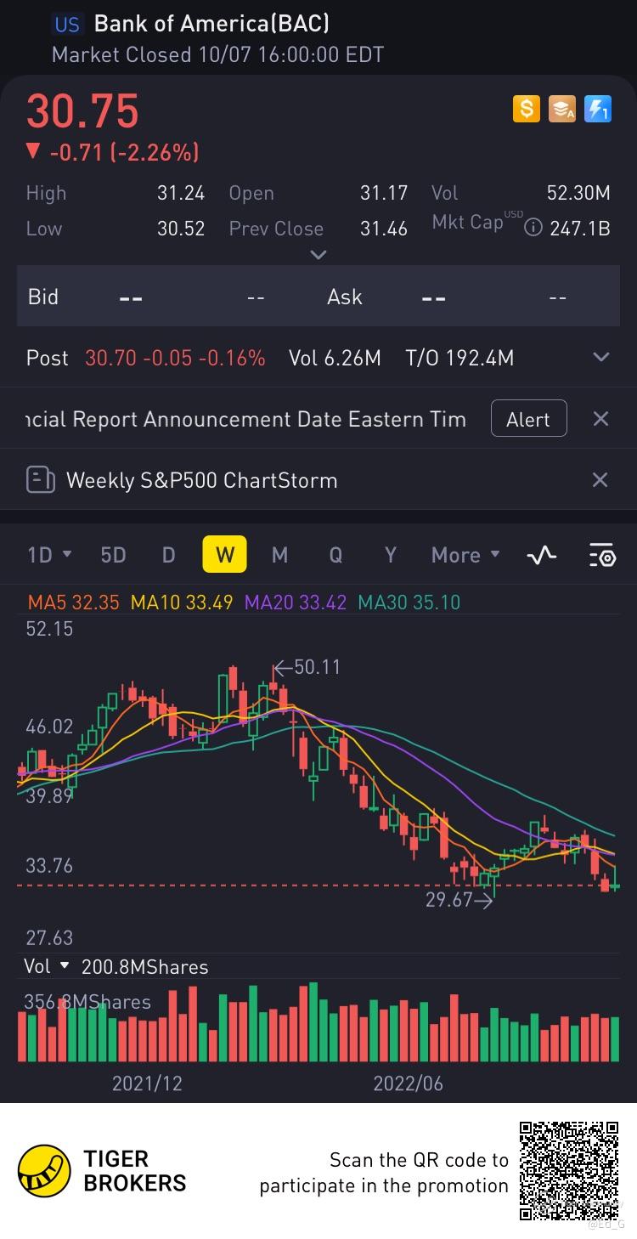This screenshot has height=1239, width=637.
Task: Tap the blue lightning bolt badge icon
Action: pos(598,109)
